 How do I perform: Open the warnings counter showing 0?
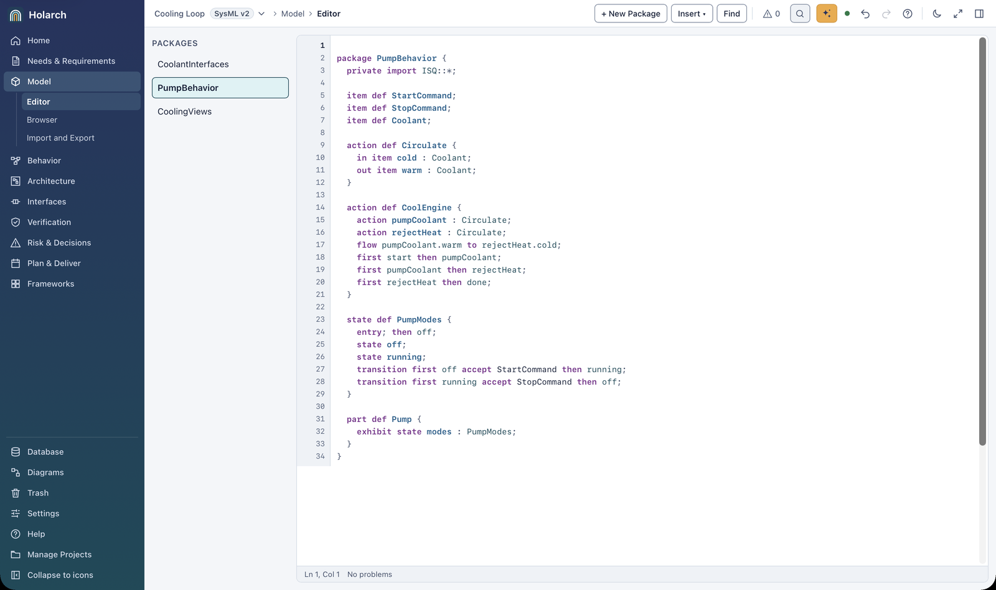tap(771, 14)
